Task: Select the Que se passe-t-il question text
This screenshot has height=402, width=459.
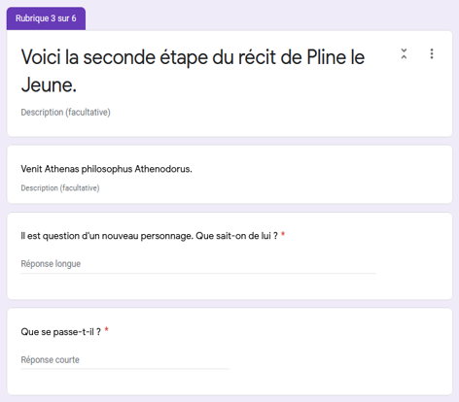Action: (x=61, y=332)
